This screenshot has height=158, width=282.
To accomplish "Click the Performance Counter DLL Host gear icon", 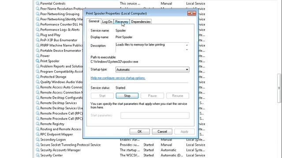I will pos(37,25).
